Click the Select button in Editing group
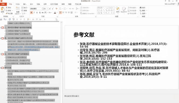 point(143,13)
